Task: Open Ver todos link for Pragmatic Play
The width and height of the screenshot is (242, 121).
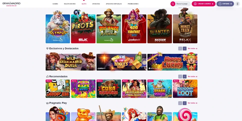Action: (192, 103)
